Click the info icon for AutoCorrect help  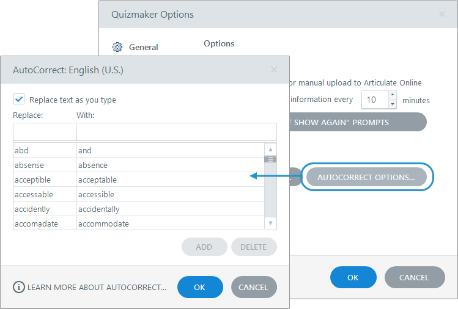[19, 287]
